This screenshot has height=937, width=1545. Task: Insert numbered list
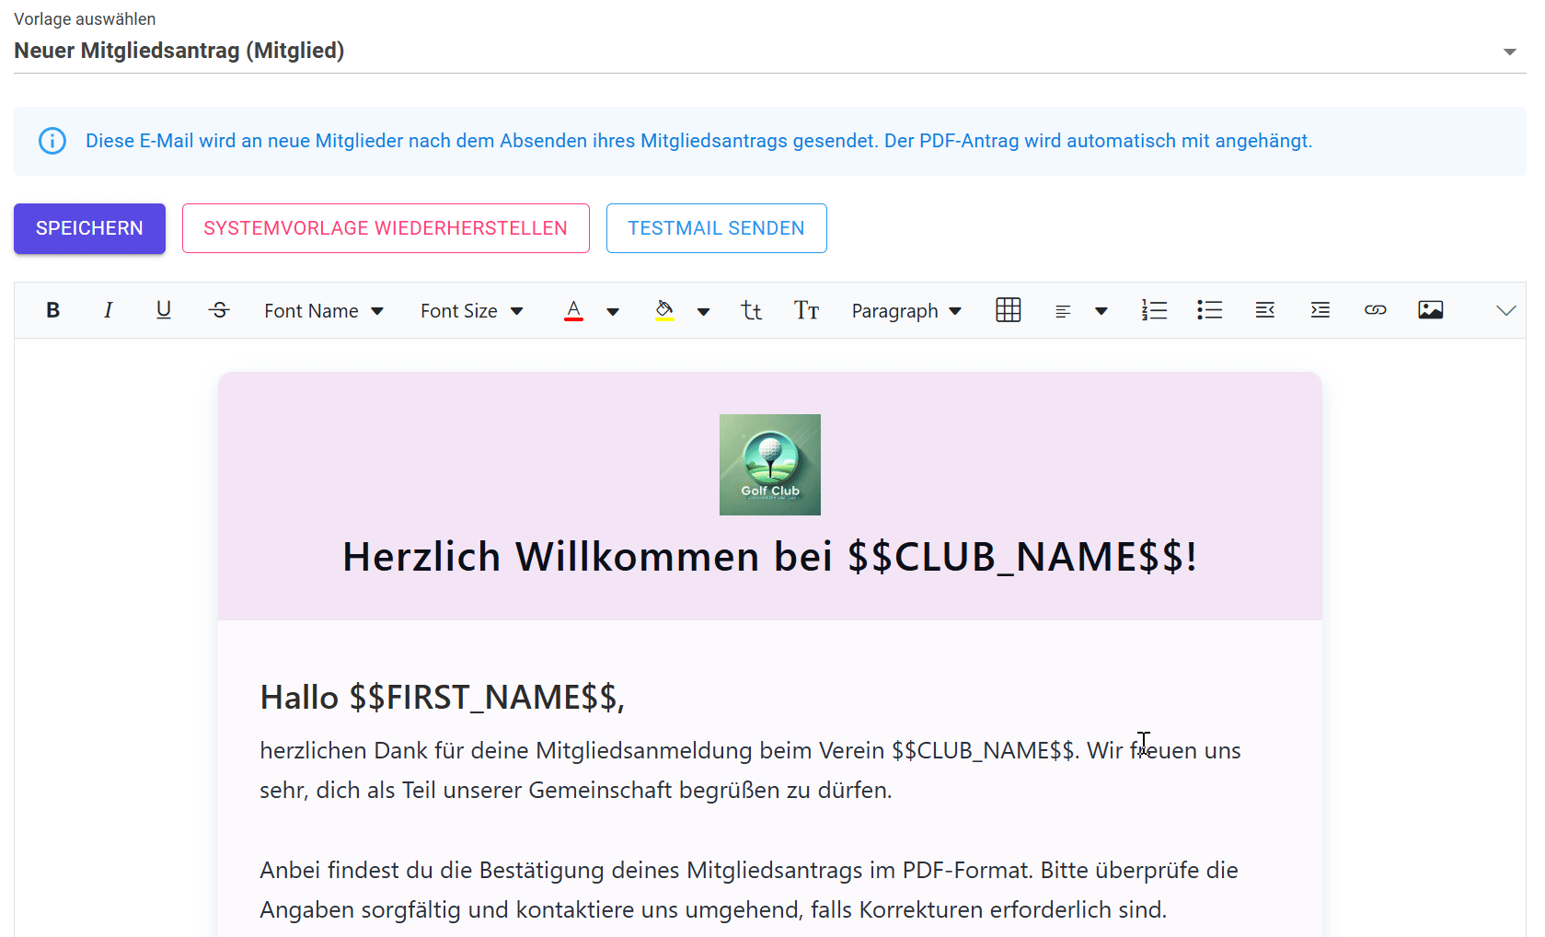tap(1155, 310)
